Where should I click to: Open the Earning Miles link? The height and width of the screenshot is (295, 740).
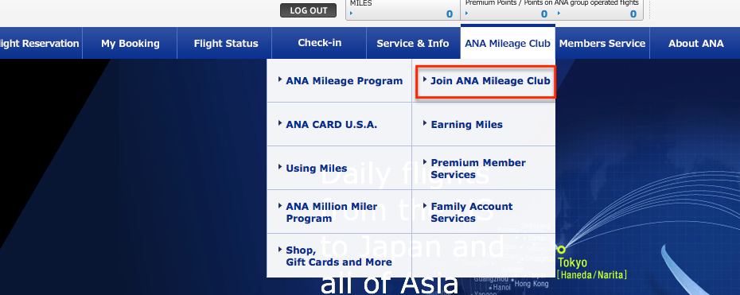tap(466, 124)
